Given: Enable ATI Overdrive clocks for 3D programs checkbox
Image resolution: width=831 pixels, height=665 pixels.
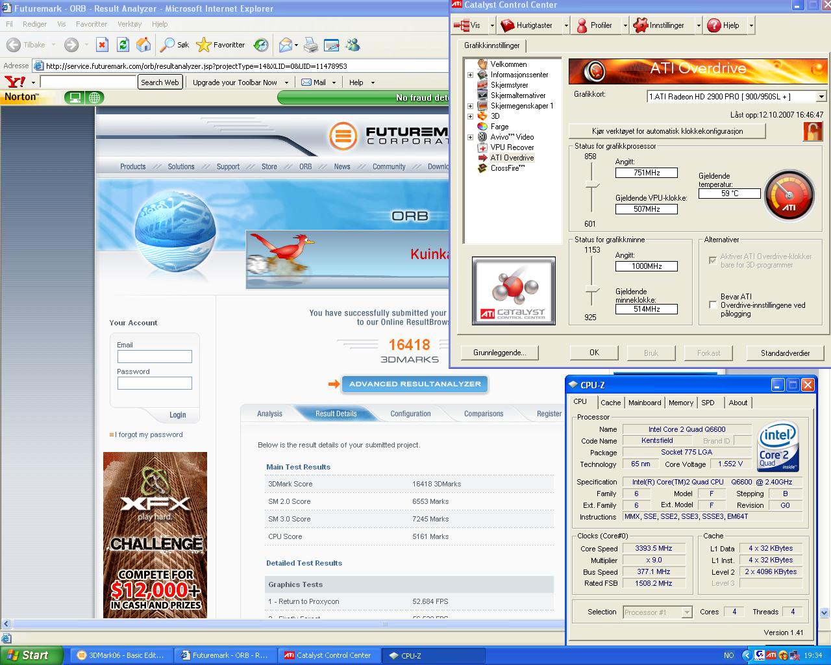Looking at the screenshot, I should click(713, 260).
